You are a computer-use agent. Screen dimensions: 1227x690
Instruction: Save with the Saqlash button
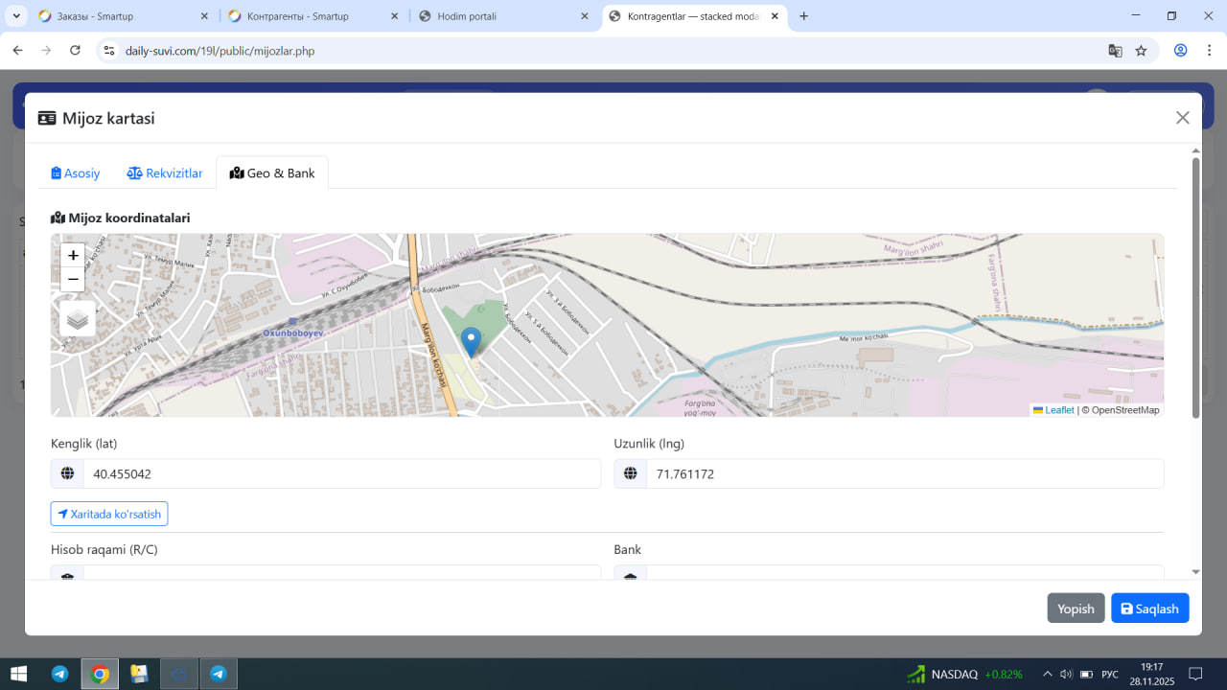1149,609
